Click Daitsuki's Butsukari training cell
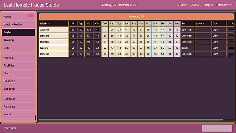This screenshot has height=133, width=236. point(188,36)
